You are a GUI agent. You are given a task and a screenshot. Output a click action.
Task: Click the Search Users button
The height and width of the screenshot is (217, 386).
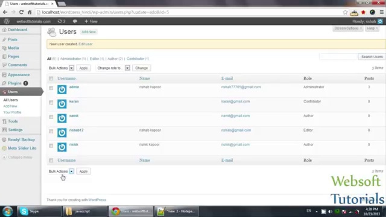[372, 57]
